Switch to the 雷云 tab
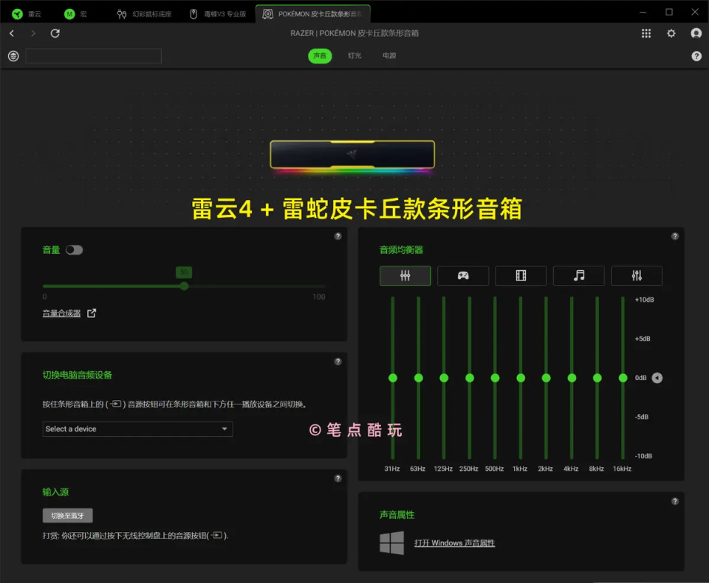Screen dimensions: 709x583 tap(27, 14)
